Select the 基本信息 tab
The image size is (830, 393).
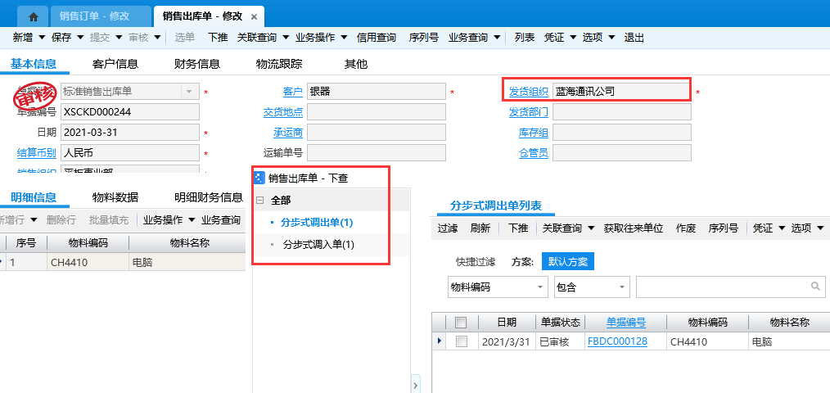(34, 64)
